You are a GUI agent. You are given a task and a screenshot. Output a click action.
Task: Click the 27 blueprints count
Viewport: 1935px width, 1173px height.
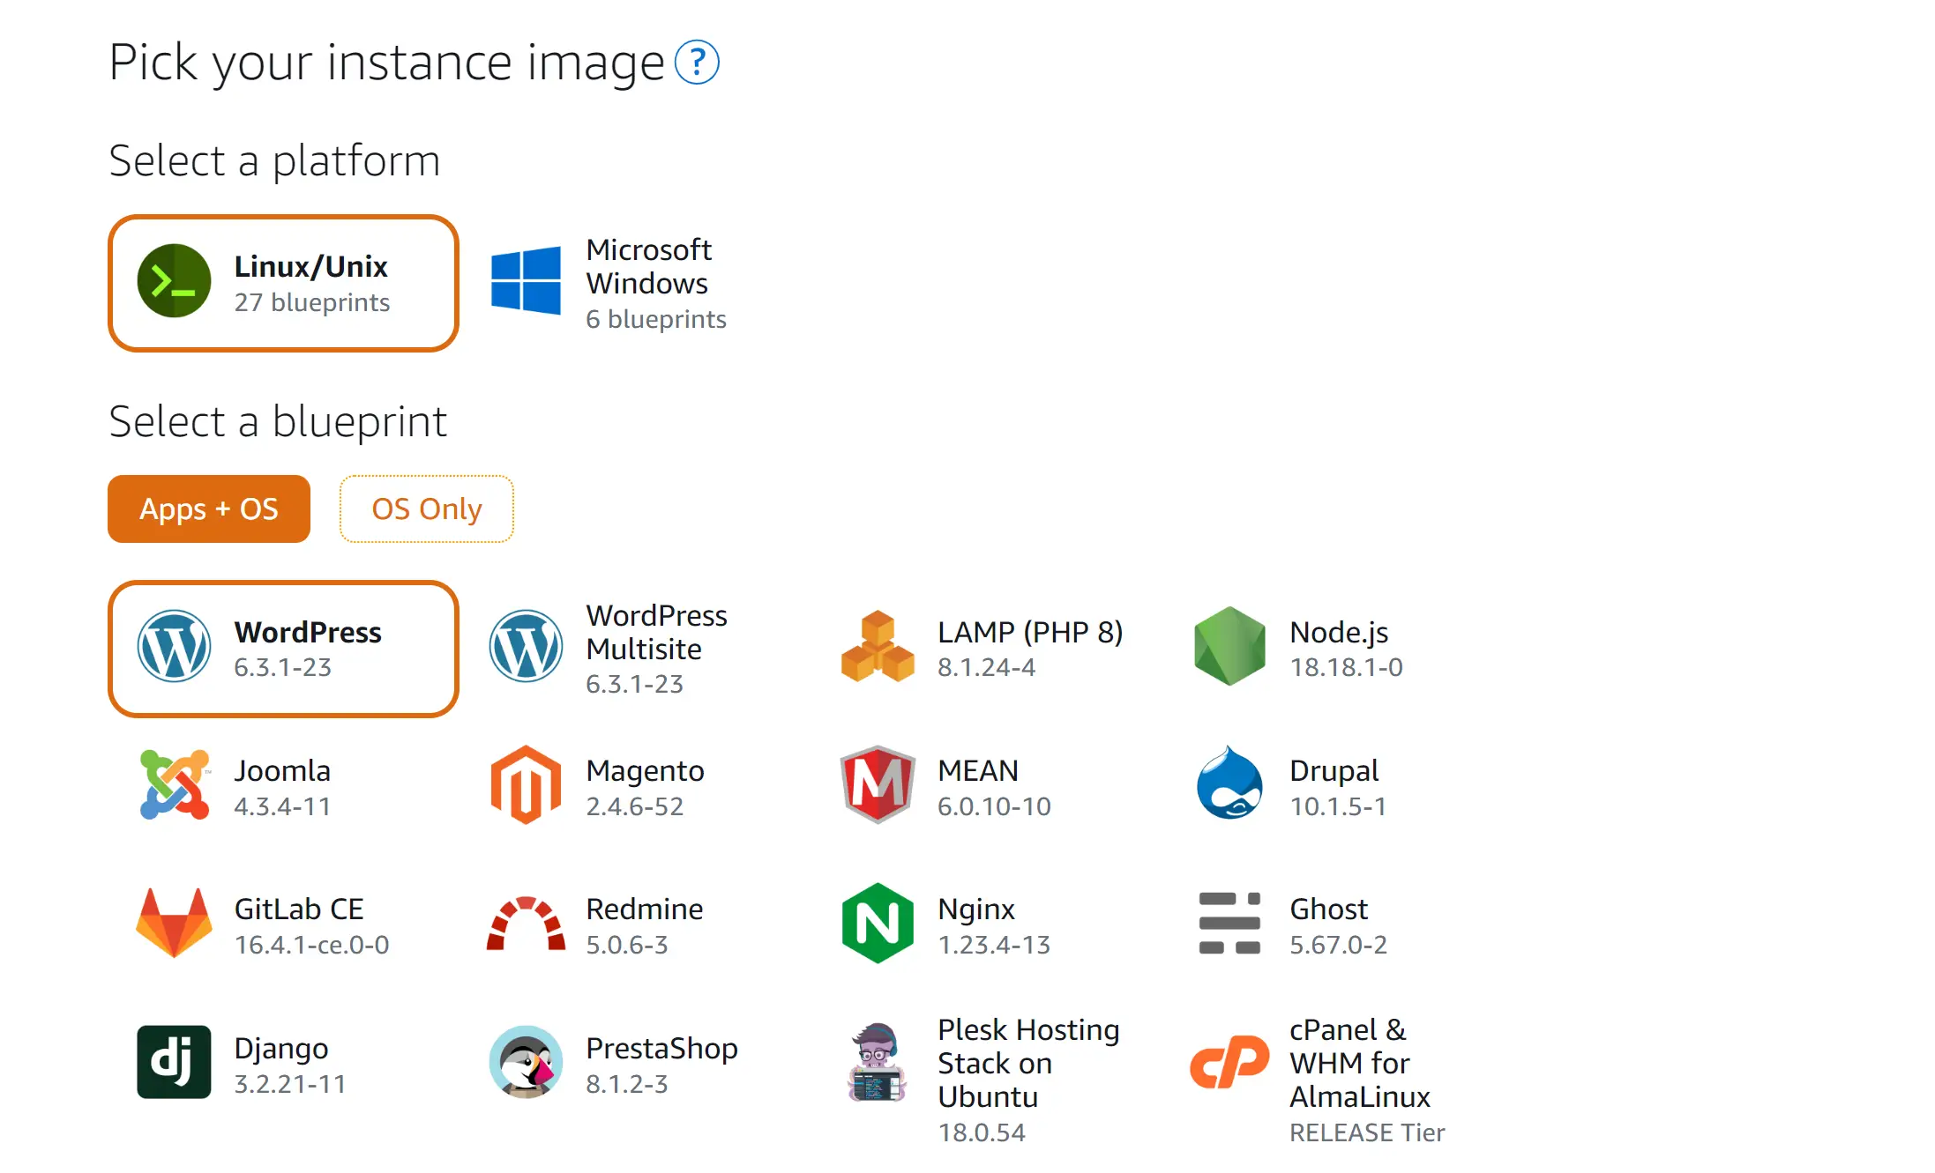(x=312, y=302)
